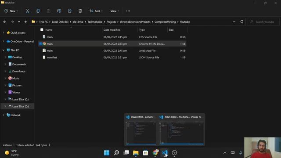The image size is (281, 158).
Task: Open Videos in the navigation pane
Action: tap(16, 92)
